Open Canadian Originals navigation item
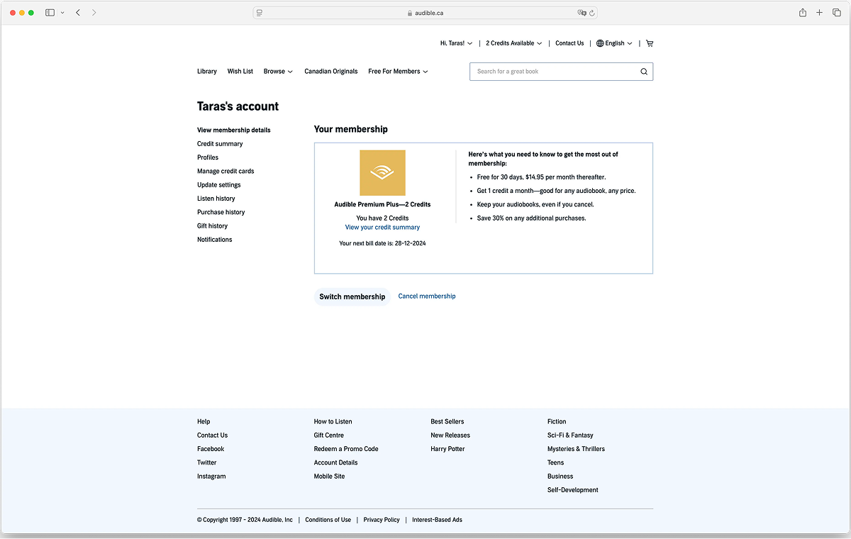 pos(331,72)
